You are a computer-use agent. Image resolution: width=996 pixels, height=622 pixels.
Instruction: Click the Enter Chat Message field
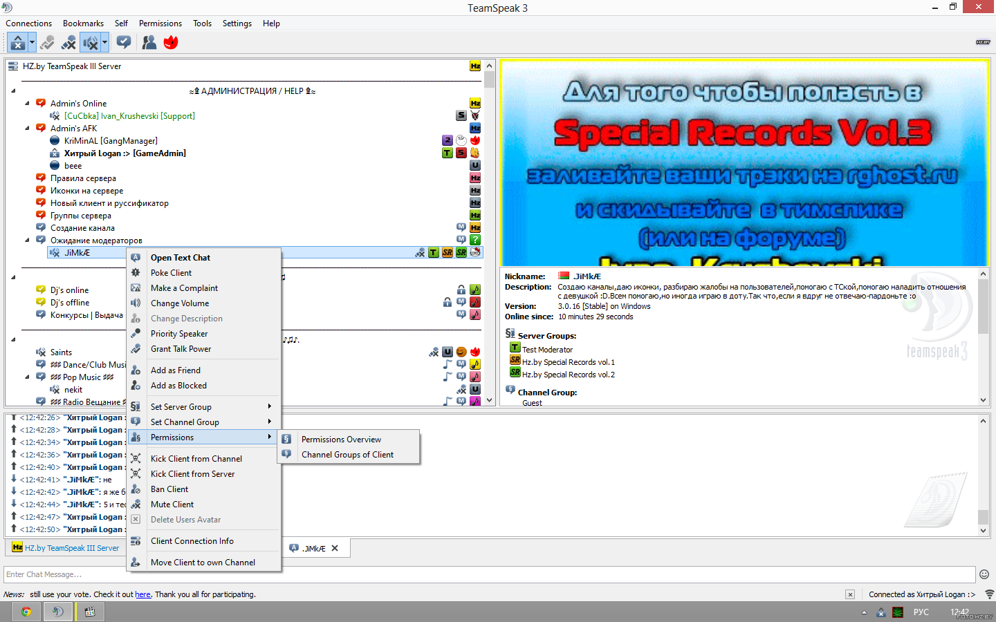point(490,574)
